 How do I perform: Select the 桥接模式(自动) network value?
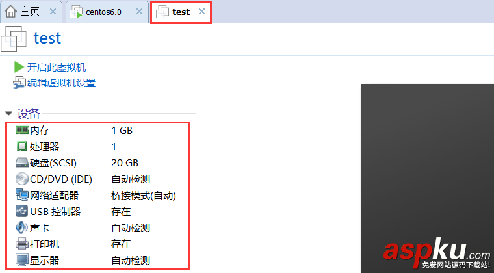pos(144,196)
